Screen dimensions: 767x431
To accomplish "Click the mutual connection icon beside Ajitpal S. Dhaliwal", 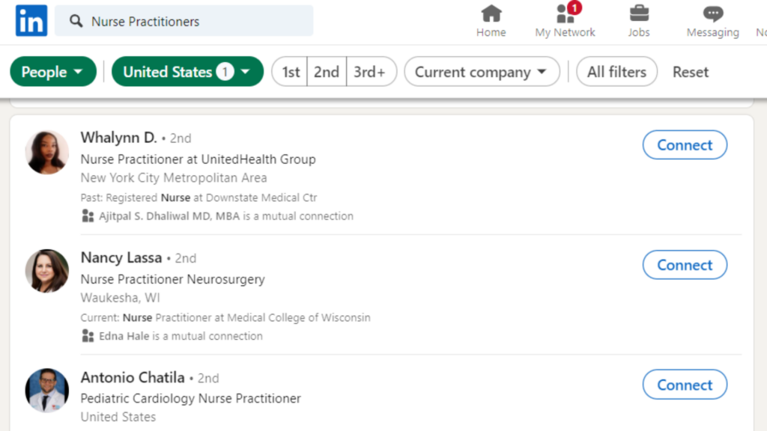I will click(88, 216).
